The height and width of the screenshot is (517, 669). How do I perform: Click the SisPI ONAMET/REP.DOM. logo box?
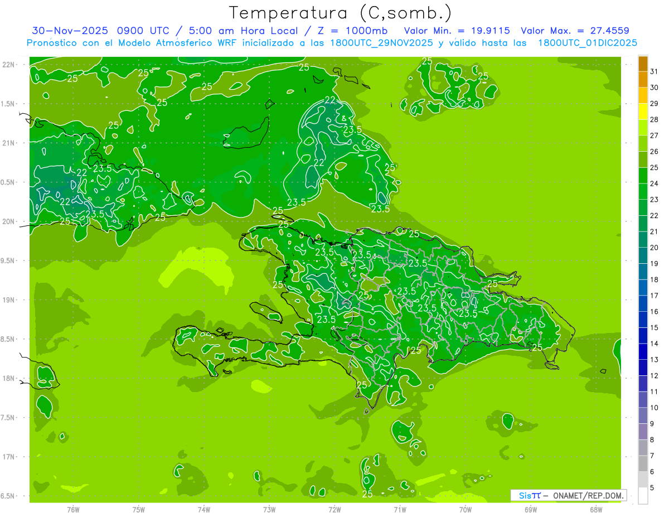568,495
